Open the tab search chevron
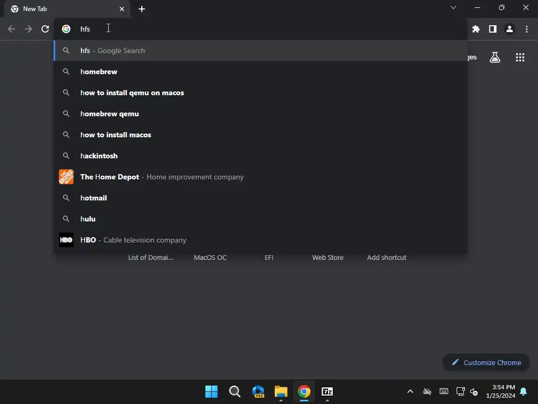The height and width of the screenshot is (404, 538). 453,7
